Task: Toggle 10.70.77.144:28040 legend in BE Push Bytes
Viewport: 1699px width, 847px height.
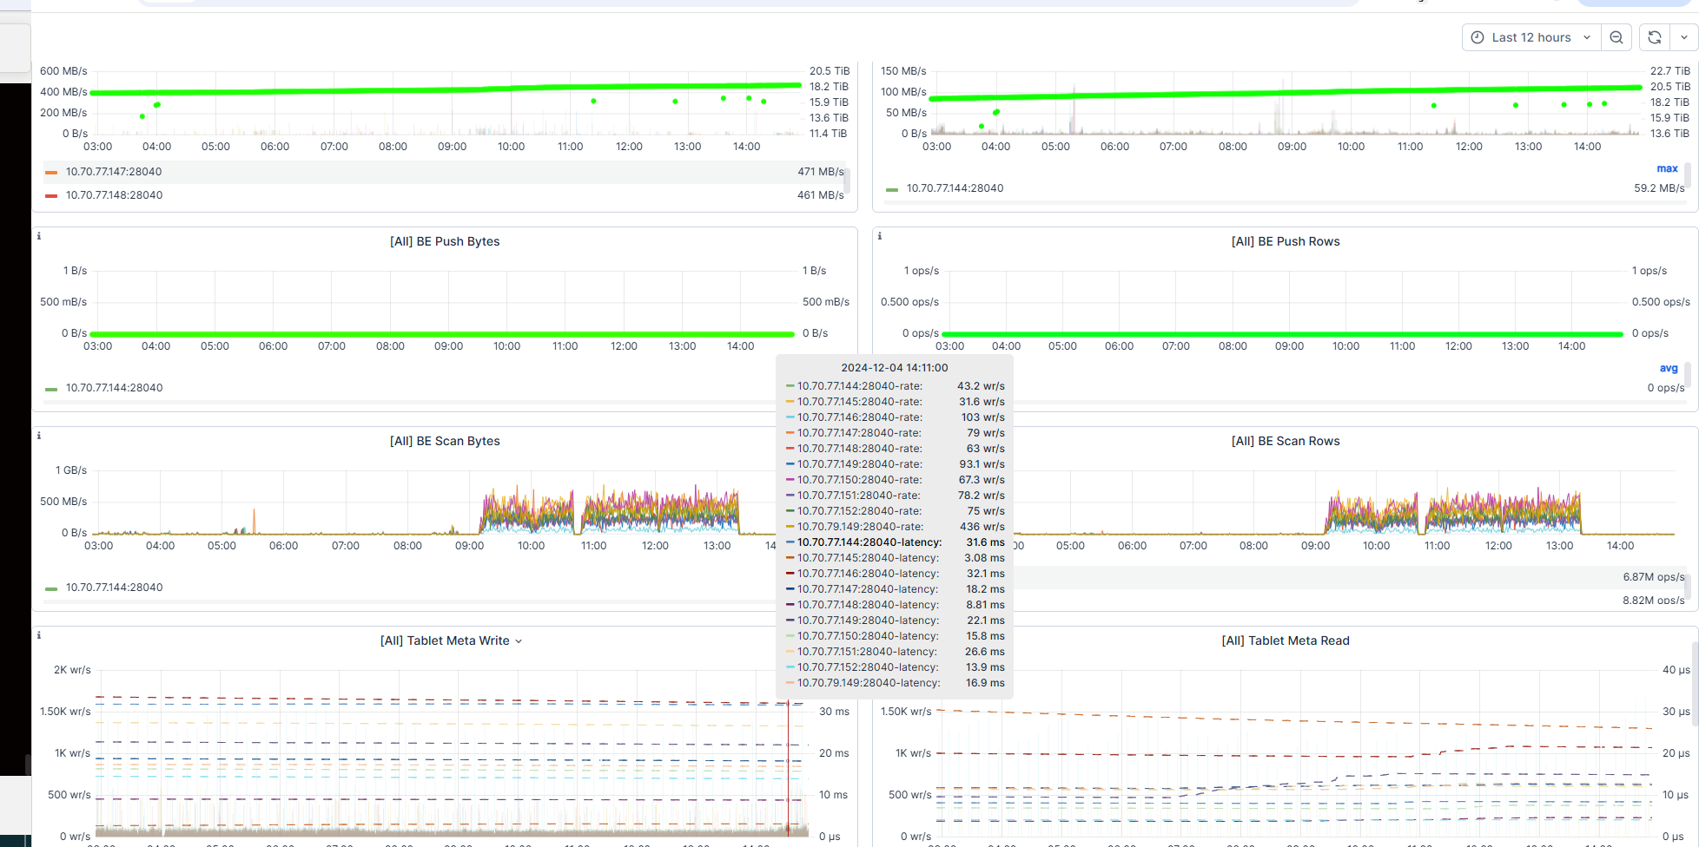Action: coord(114,388)
